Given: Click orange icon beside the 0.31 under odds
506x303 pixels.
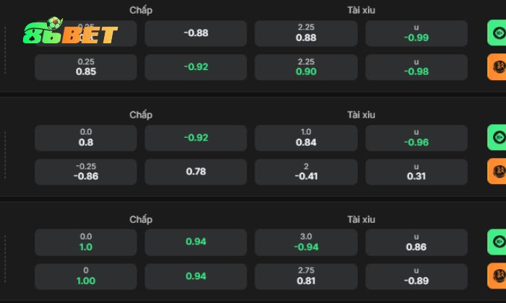Looking at the screenshot, I should pos(497,172).
